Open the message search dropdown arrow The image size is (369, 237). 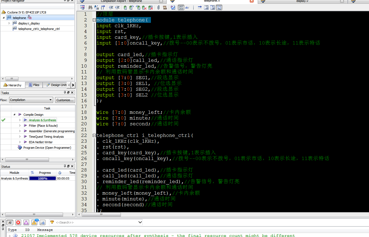[140, 222]
